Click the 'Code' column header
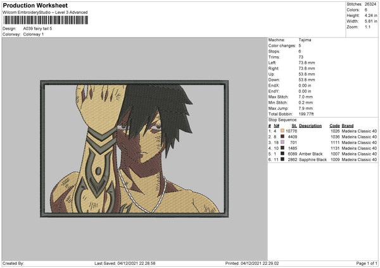 (334, 126)
